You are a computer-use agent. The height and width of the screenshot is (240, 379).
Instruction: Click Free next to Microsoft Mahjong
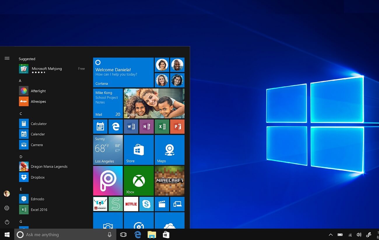tap(81, 68)
